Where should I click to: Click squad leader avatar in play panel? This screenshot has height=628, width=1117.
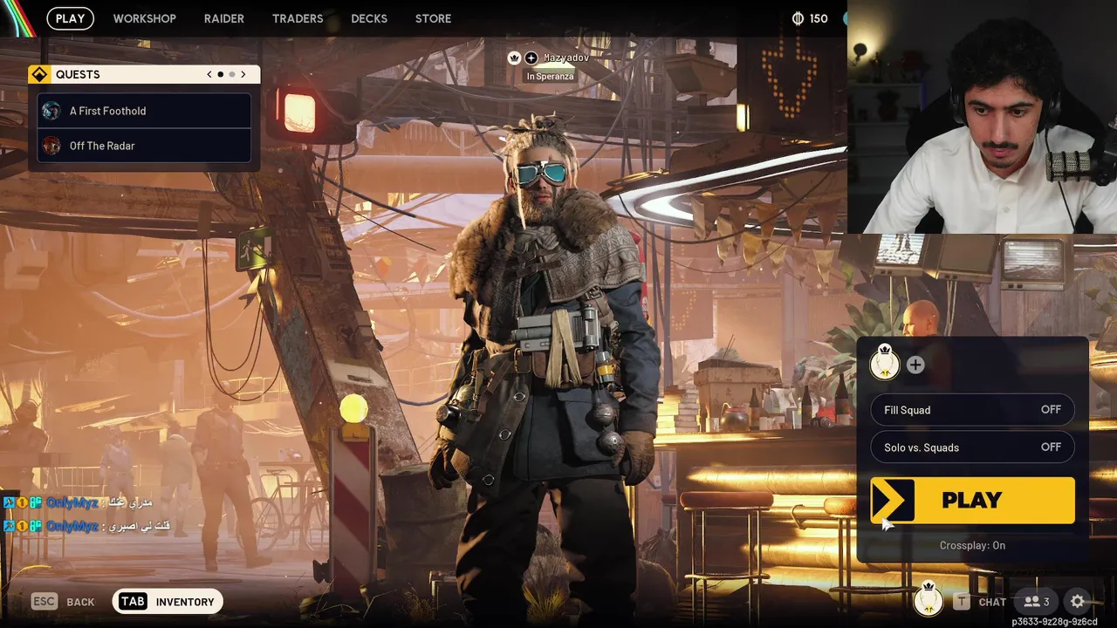pyautogui.click(x=885, y=364)
